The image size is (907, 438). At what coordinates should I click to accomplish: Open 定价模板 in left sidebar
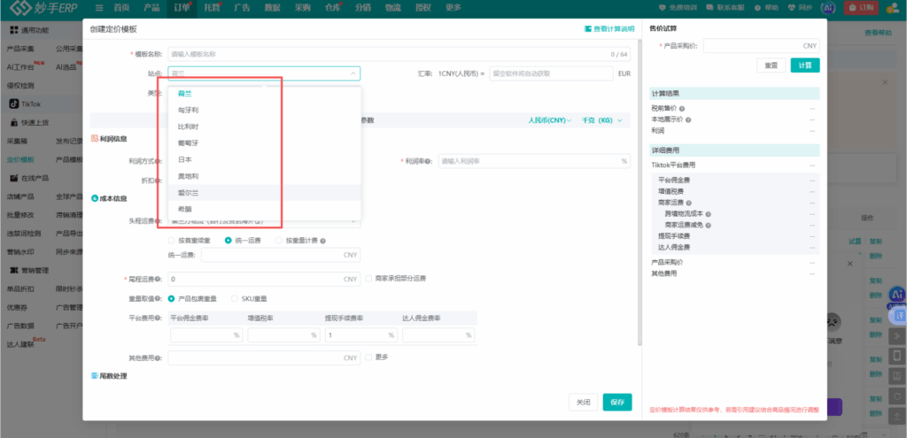[21, 159]
